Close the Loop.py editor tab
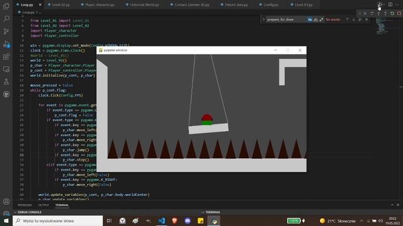Viewport: 403px width, 226px height. (x=40, y=4)
